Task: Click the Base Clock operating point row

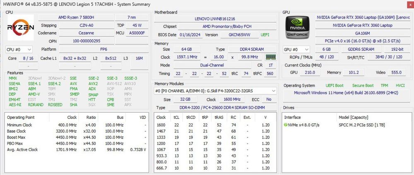Action: pyautogui.click(x=77, y=131)
